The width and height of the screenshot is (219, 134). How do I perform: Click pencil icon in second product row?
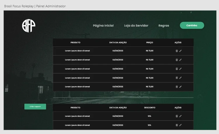pyautogui.click(x=180, y=60)
